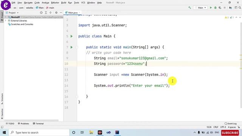The width and height of the screenshot is (242, 136).
Task: Open the Event Log
Action: (231, 124)
